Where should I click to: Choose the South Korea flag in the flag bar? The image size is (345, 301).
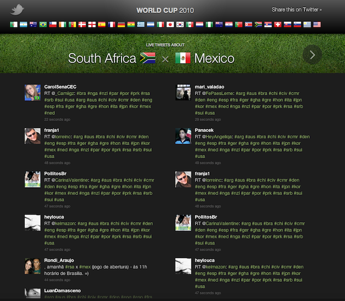coord(180,25)
